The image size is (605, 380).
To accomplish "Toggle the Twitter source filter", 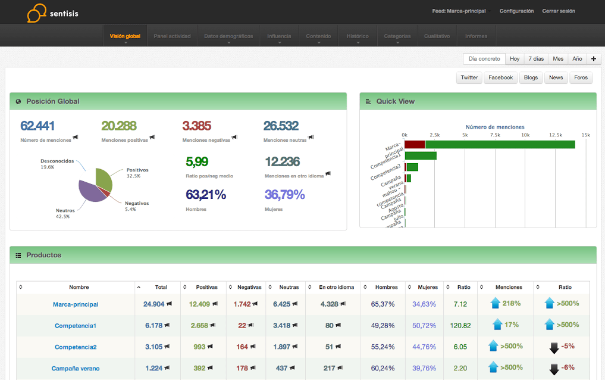I will (469, 77).
